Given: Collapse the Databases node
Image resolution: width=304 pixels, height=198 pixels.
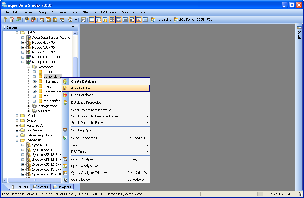Looking at the screenshot, I should click(x=28, y=67).
